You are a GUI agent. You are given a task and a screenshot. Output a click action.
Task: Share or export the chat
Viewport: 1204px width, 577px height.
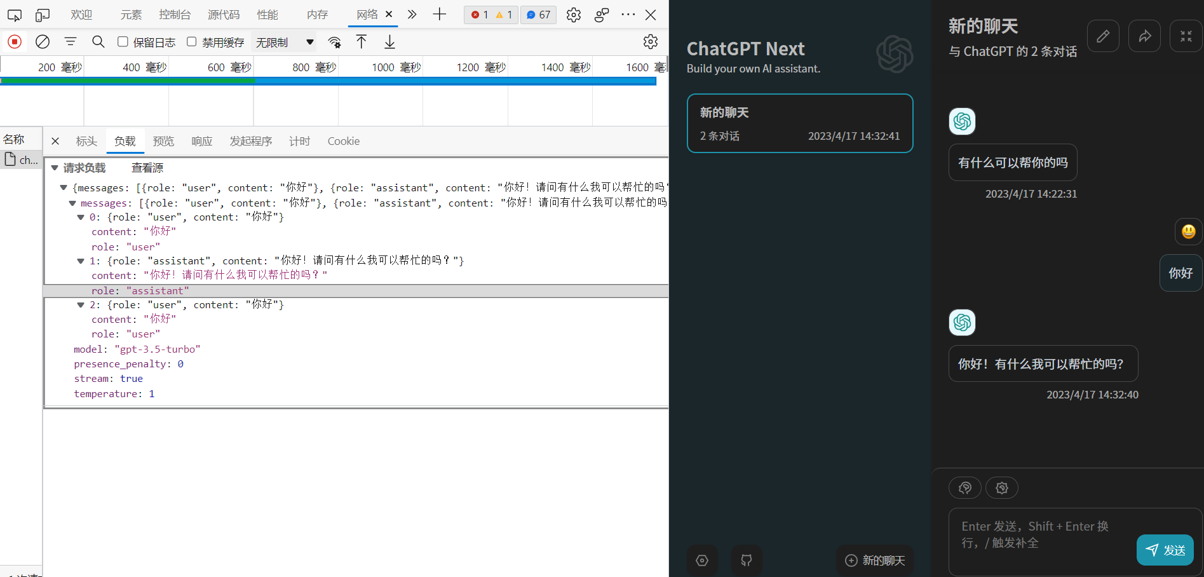pyautogui.click(x=1145, y=36)
